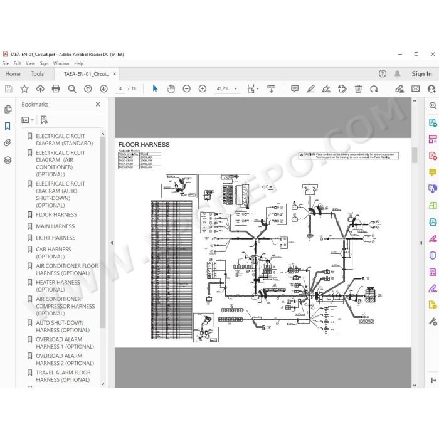
Task: Close the Bookmarks panel
Action: tap(98, 104)
